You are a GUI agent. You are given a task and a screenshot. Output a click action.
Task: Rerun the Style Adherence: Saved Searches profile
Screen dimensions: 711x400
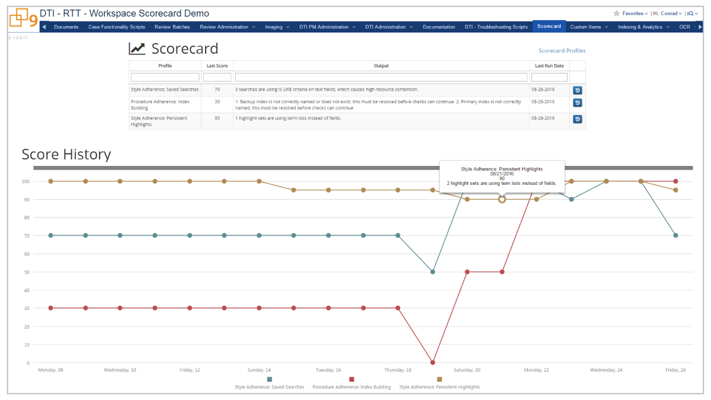(x=577, y=89)
